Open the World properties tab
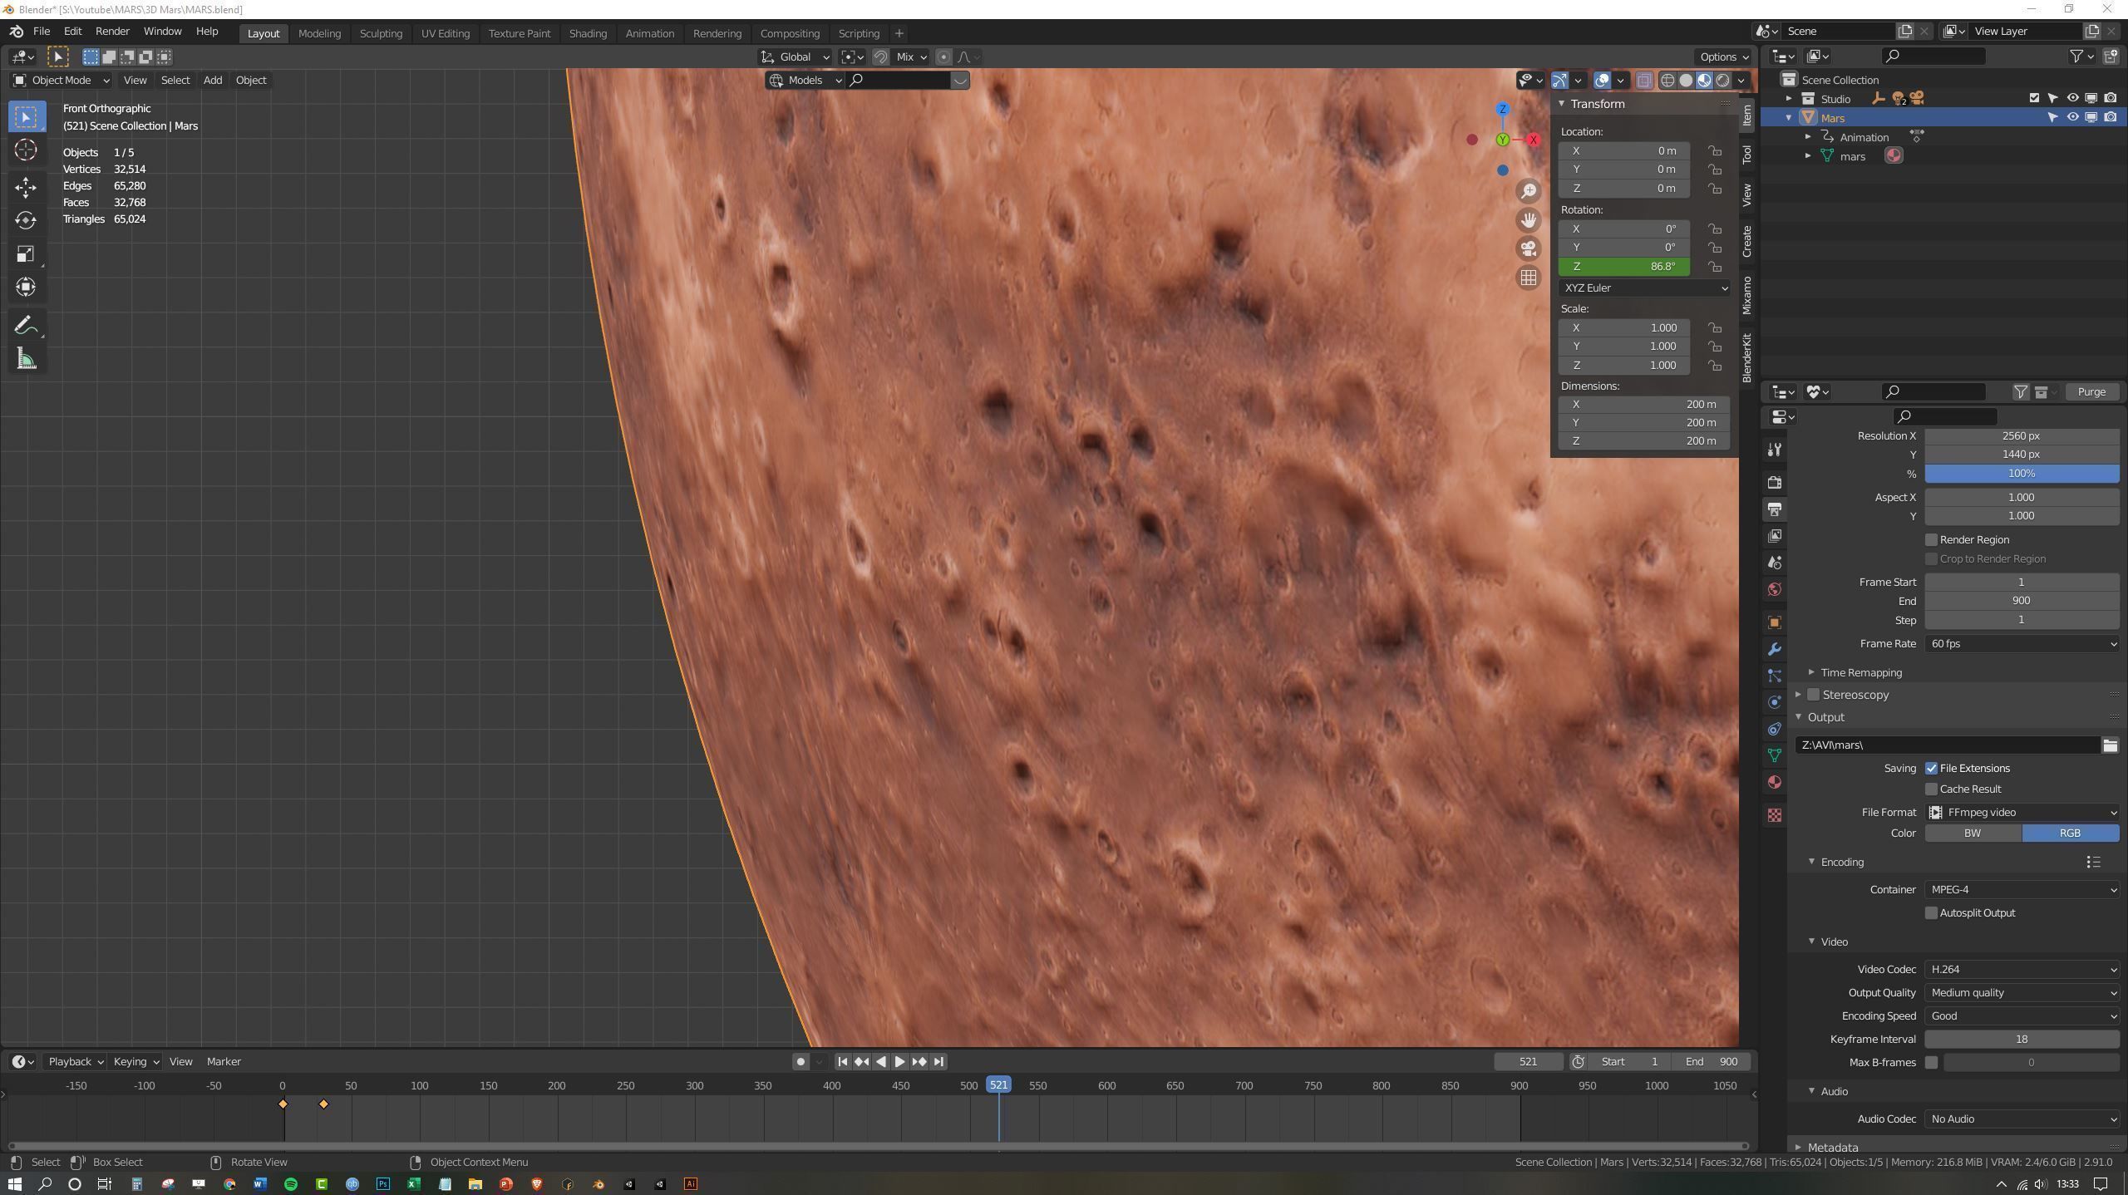Image resolution: width=2128 pixels, height=1195 pixels. (x=1775, y=589)
